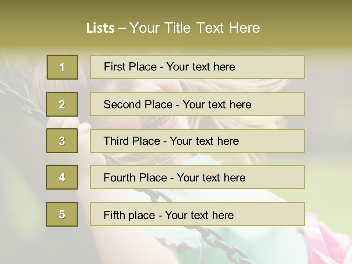Click 'Fourth Place - Your text here' text box
Image resolution: width=352 pixels, height=264 pixels.
197,177
